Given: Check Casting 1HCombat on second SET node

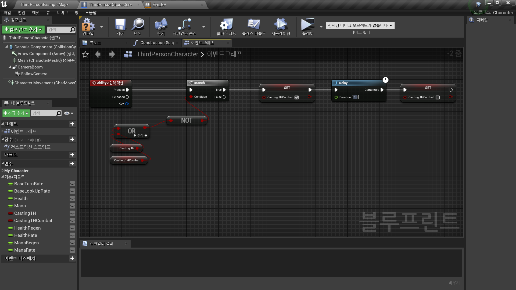Looking at the screenshot, I should click(x=438, y=97).
